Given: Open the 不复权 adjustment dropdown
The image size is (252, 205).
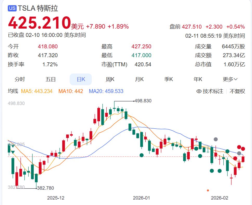Looking at the screenshot, I should 237,91.
